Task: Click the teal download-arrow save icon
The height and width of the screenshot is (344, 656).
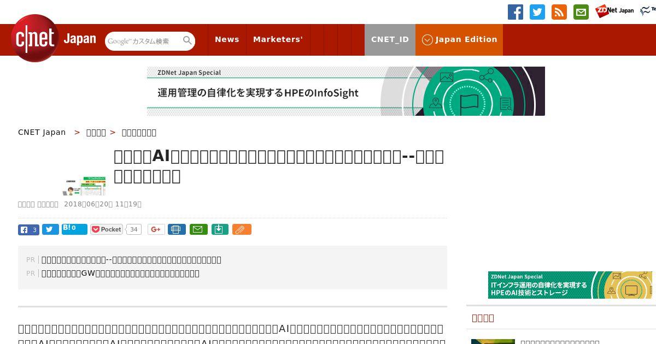Action: tap(219, 229)
